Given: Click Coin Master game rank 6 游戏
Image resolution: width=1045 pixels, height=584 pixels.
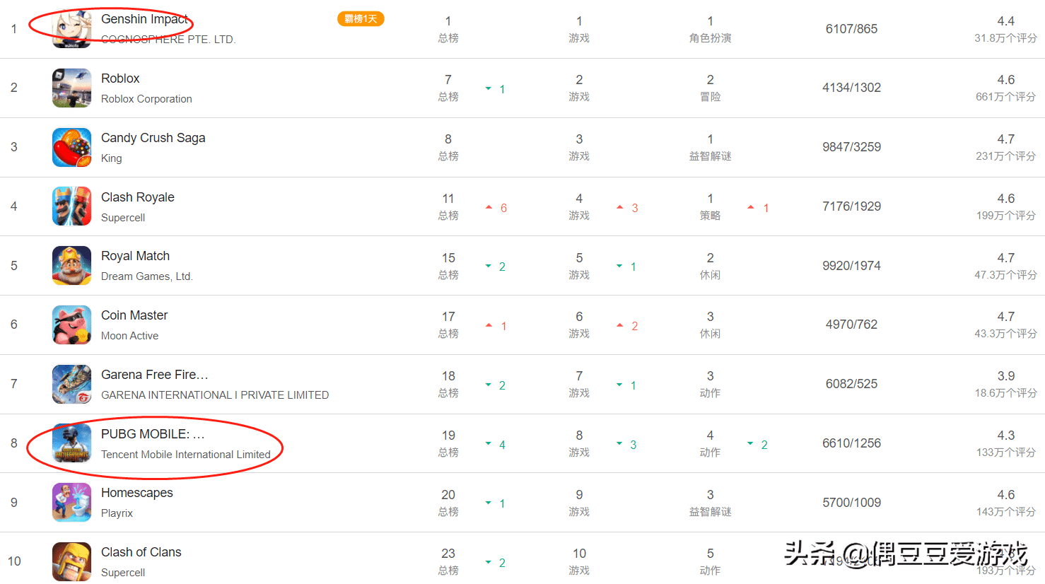Looking at the screenshot, I should click(579, 325).
